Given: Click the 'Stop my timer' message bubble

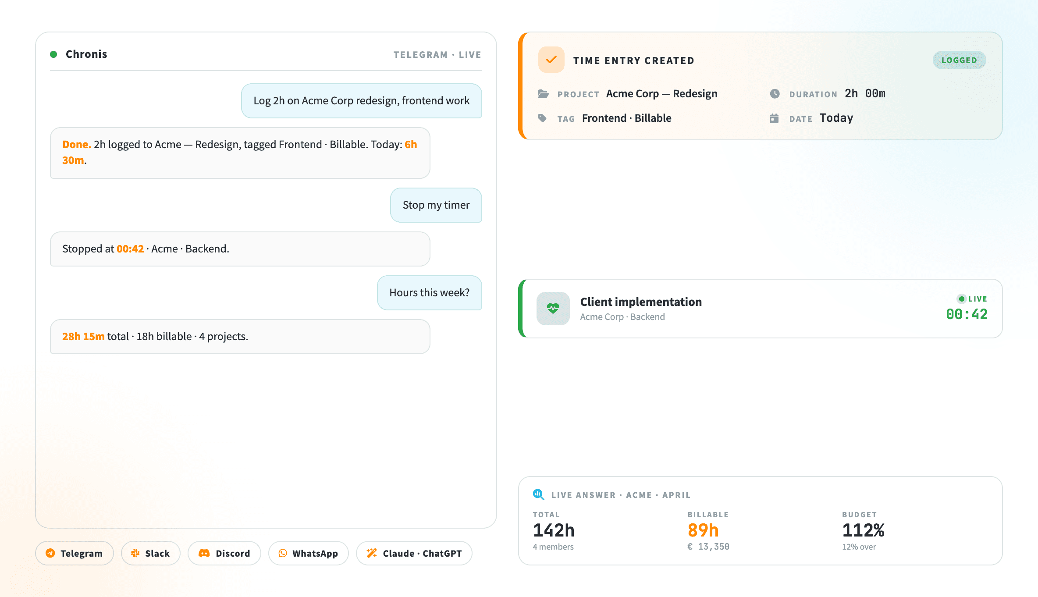Looking at the screenshot, I should pos(436,205).
